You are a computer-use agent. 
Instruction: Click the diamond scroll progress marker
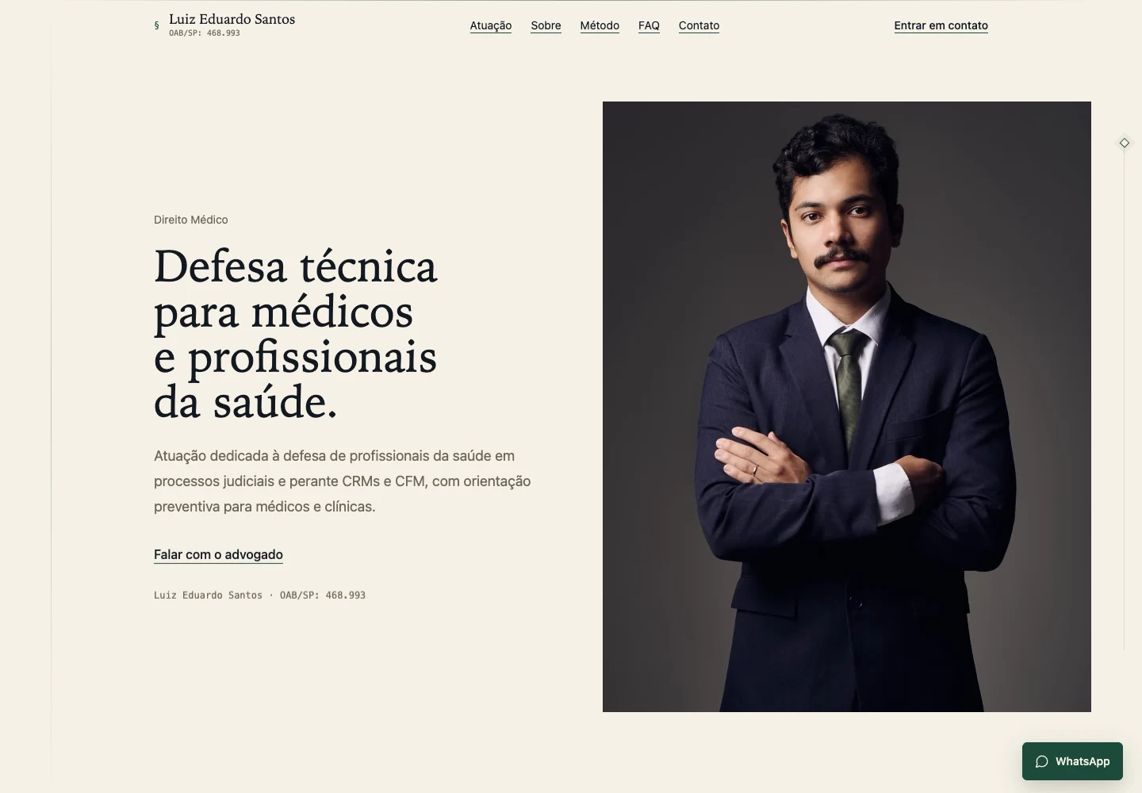1125,143
